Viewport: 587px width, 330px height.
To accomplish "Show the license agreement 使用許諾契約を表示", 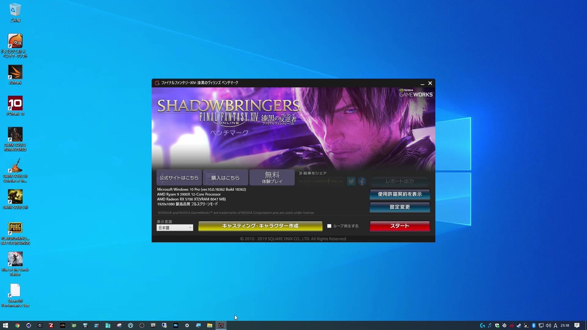I will click(x=399, y=194).
